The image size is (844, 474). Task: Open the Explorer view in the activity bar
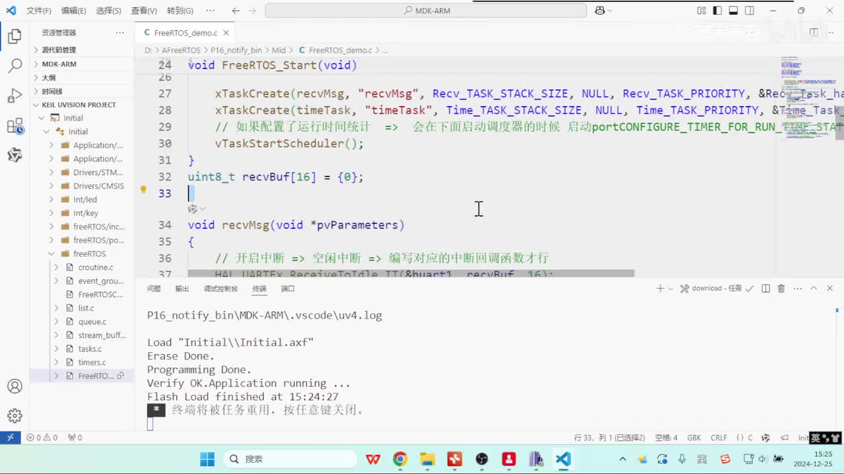pos(15,36)
